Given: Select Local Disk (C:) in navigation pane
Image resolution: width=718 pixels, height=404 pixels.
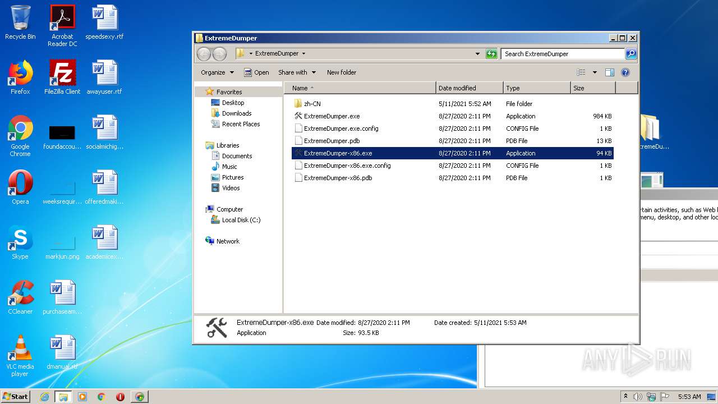Looking at the screenshot, I should point(235,220).
